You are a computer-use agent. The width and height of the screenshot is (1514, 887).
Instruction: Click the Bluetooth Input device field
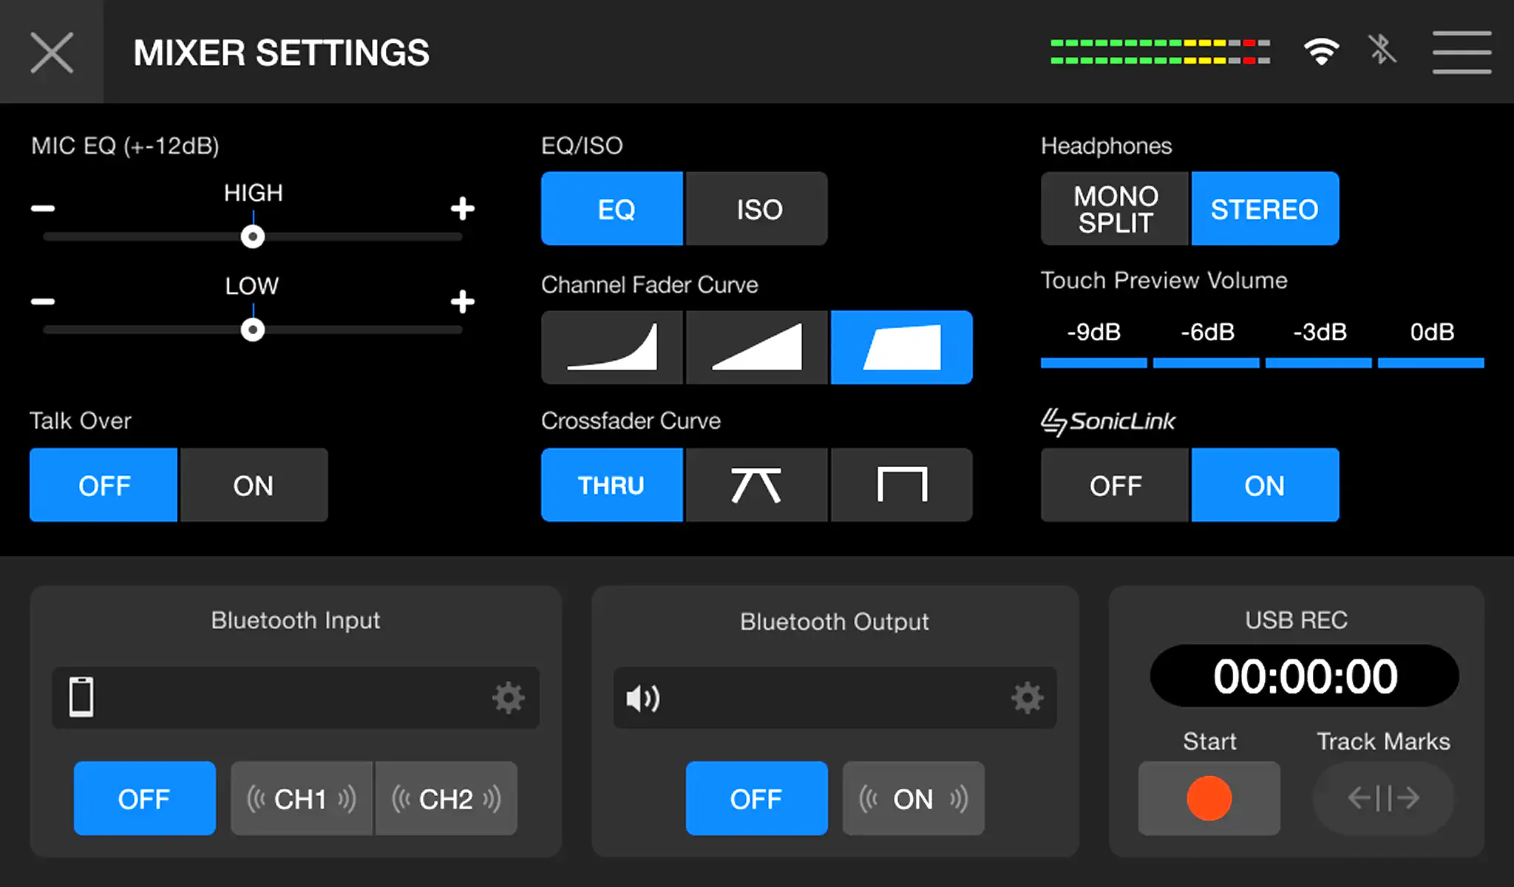coord(296,697)
